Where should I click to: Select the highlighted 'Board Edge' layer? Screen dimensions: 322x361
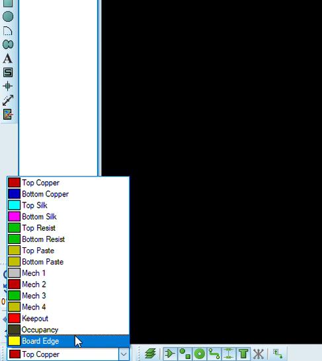click(68, 341)
